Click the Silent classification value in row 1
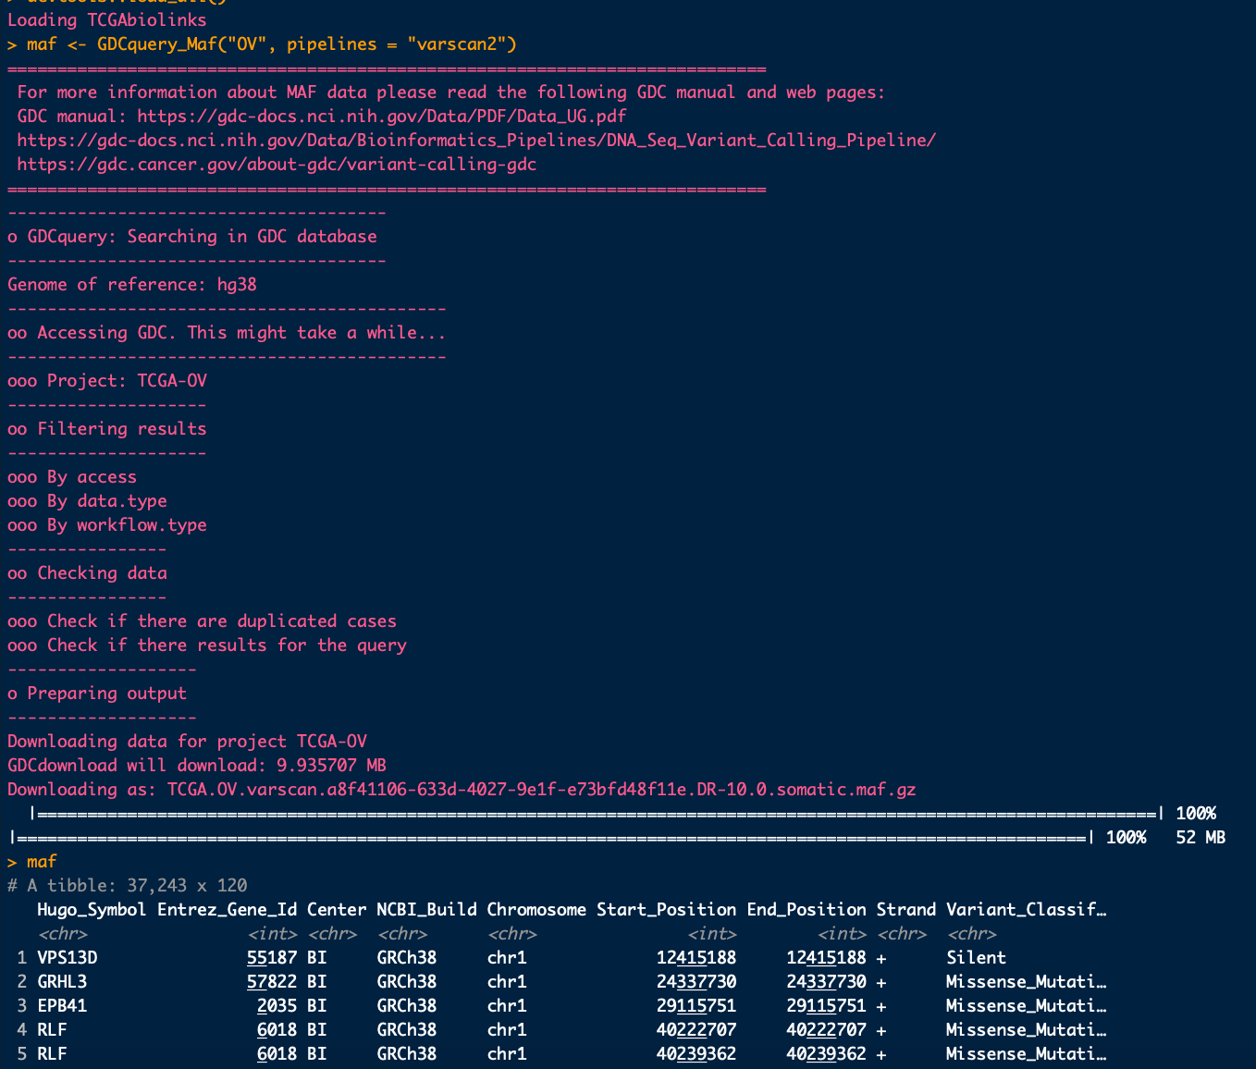 976,957
